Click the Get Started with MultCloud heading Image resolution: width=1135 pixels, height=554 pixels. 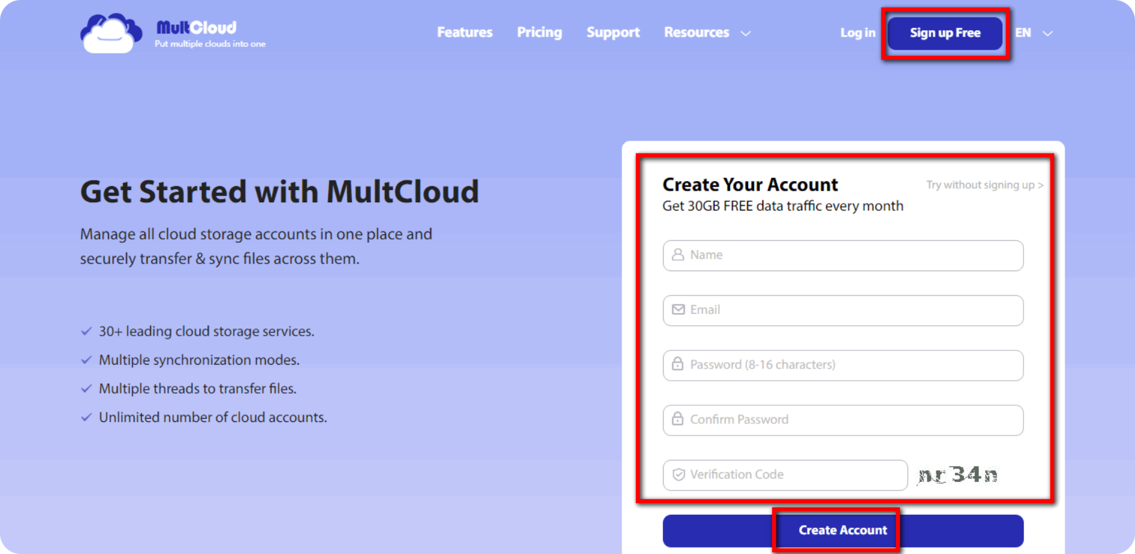click(x=279, y=192)
